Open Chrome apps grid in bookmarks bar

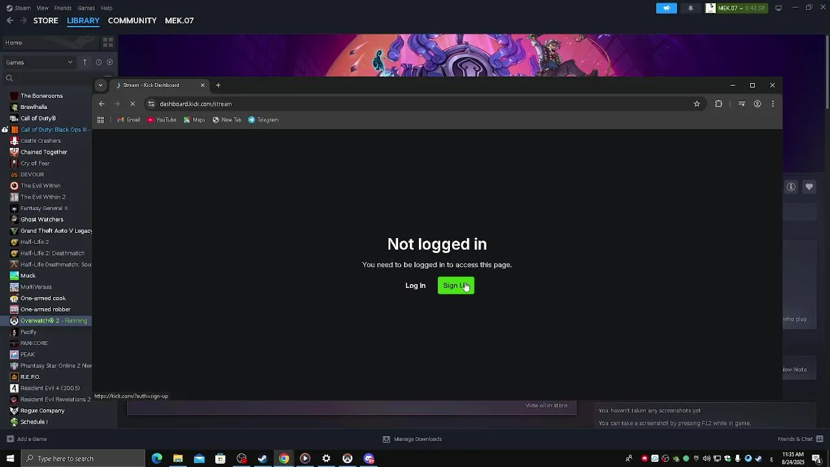pos(101,120)
